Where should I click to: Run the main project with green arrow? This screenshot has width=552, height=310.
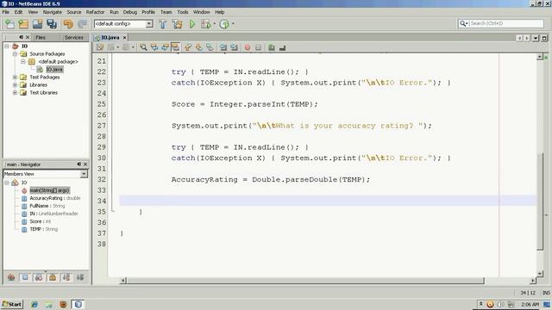pyautogui.click(x=192, y=24)
